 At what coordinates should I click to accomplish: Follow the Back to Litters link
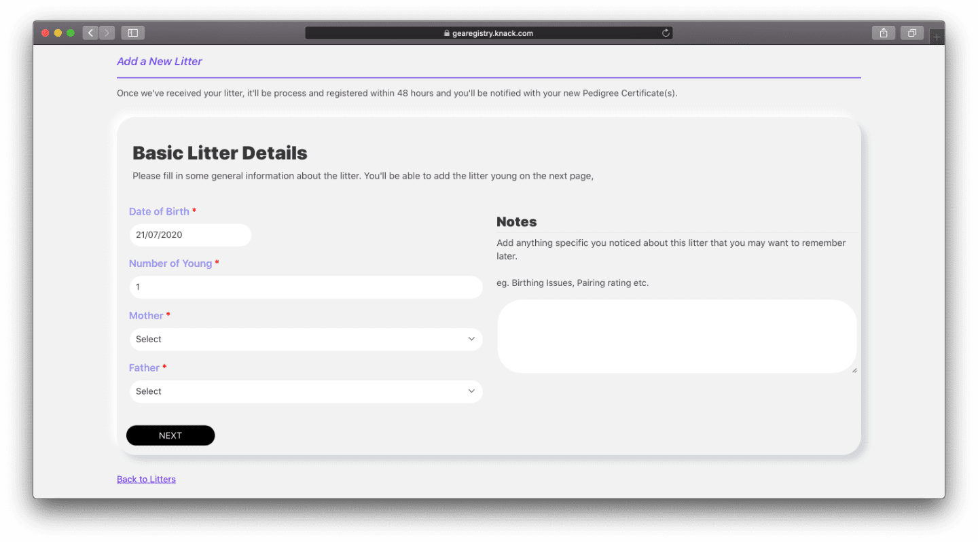pyautogui.click(x=146, y=480)
